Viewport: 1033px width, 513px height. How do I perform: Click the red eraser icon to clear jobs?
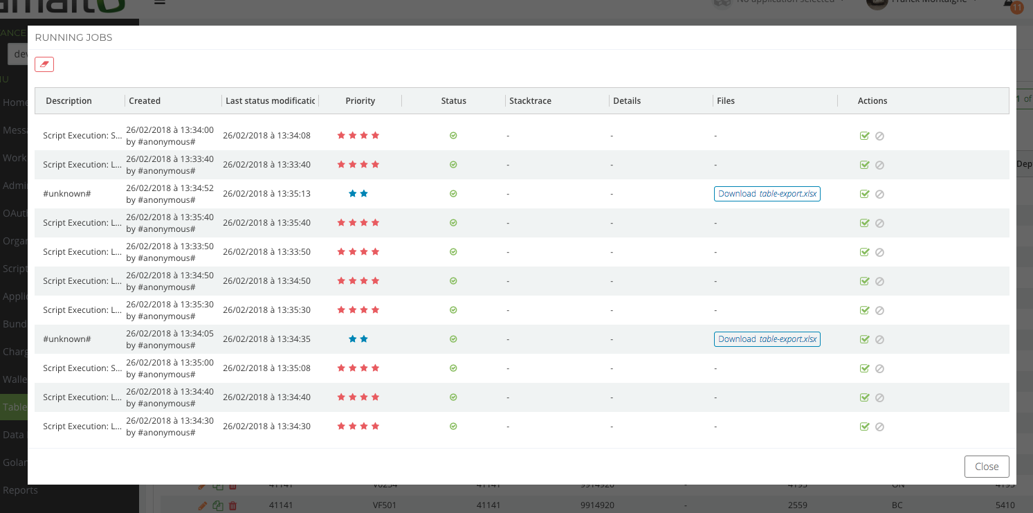tap(44, 64)
